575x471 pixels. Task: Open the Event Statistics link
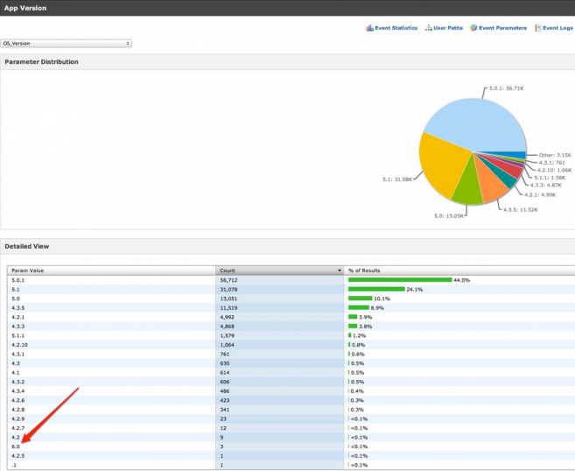pyautogui.click(x=396, y=28)
